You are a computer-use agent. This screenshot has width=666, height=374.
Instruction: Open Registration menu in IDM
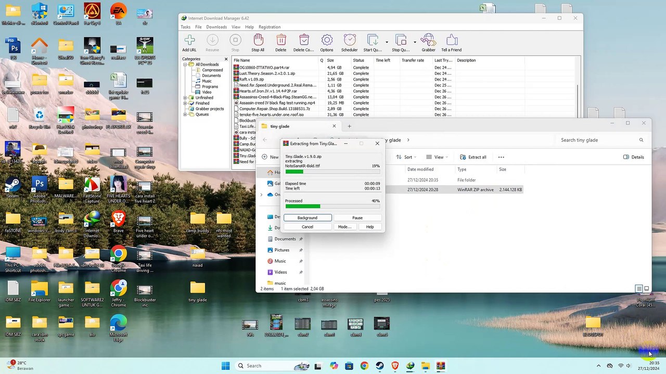[270, 27]
